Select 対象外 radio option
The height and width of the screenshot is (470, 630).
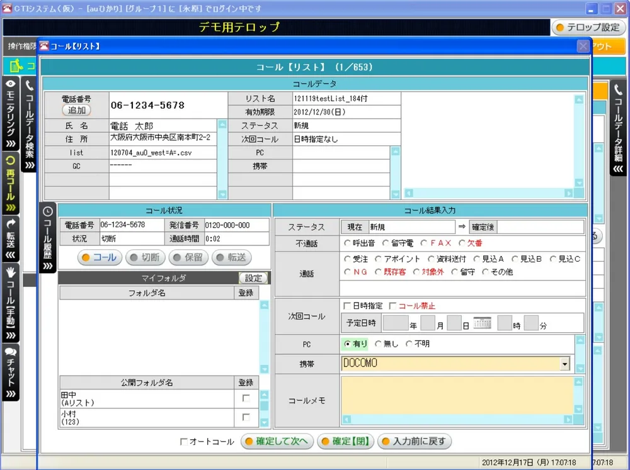point(416,272)
